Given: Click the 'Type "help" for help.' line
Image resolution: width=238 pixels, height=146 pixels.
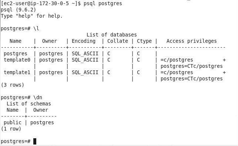Looking at the screenshot, I should pos(32,16).
